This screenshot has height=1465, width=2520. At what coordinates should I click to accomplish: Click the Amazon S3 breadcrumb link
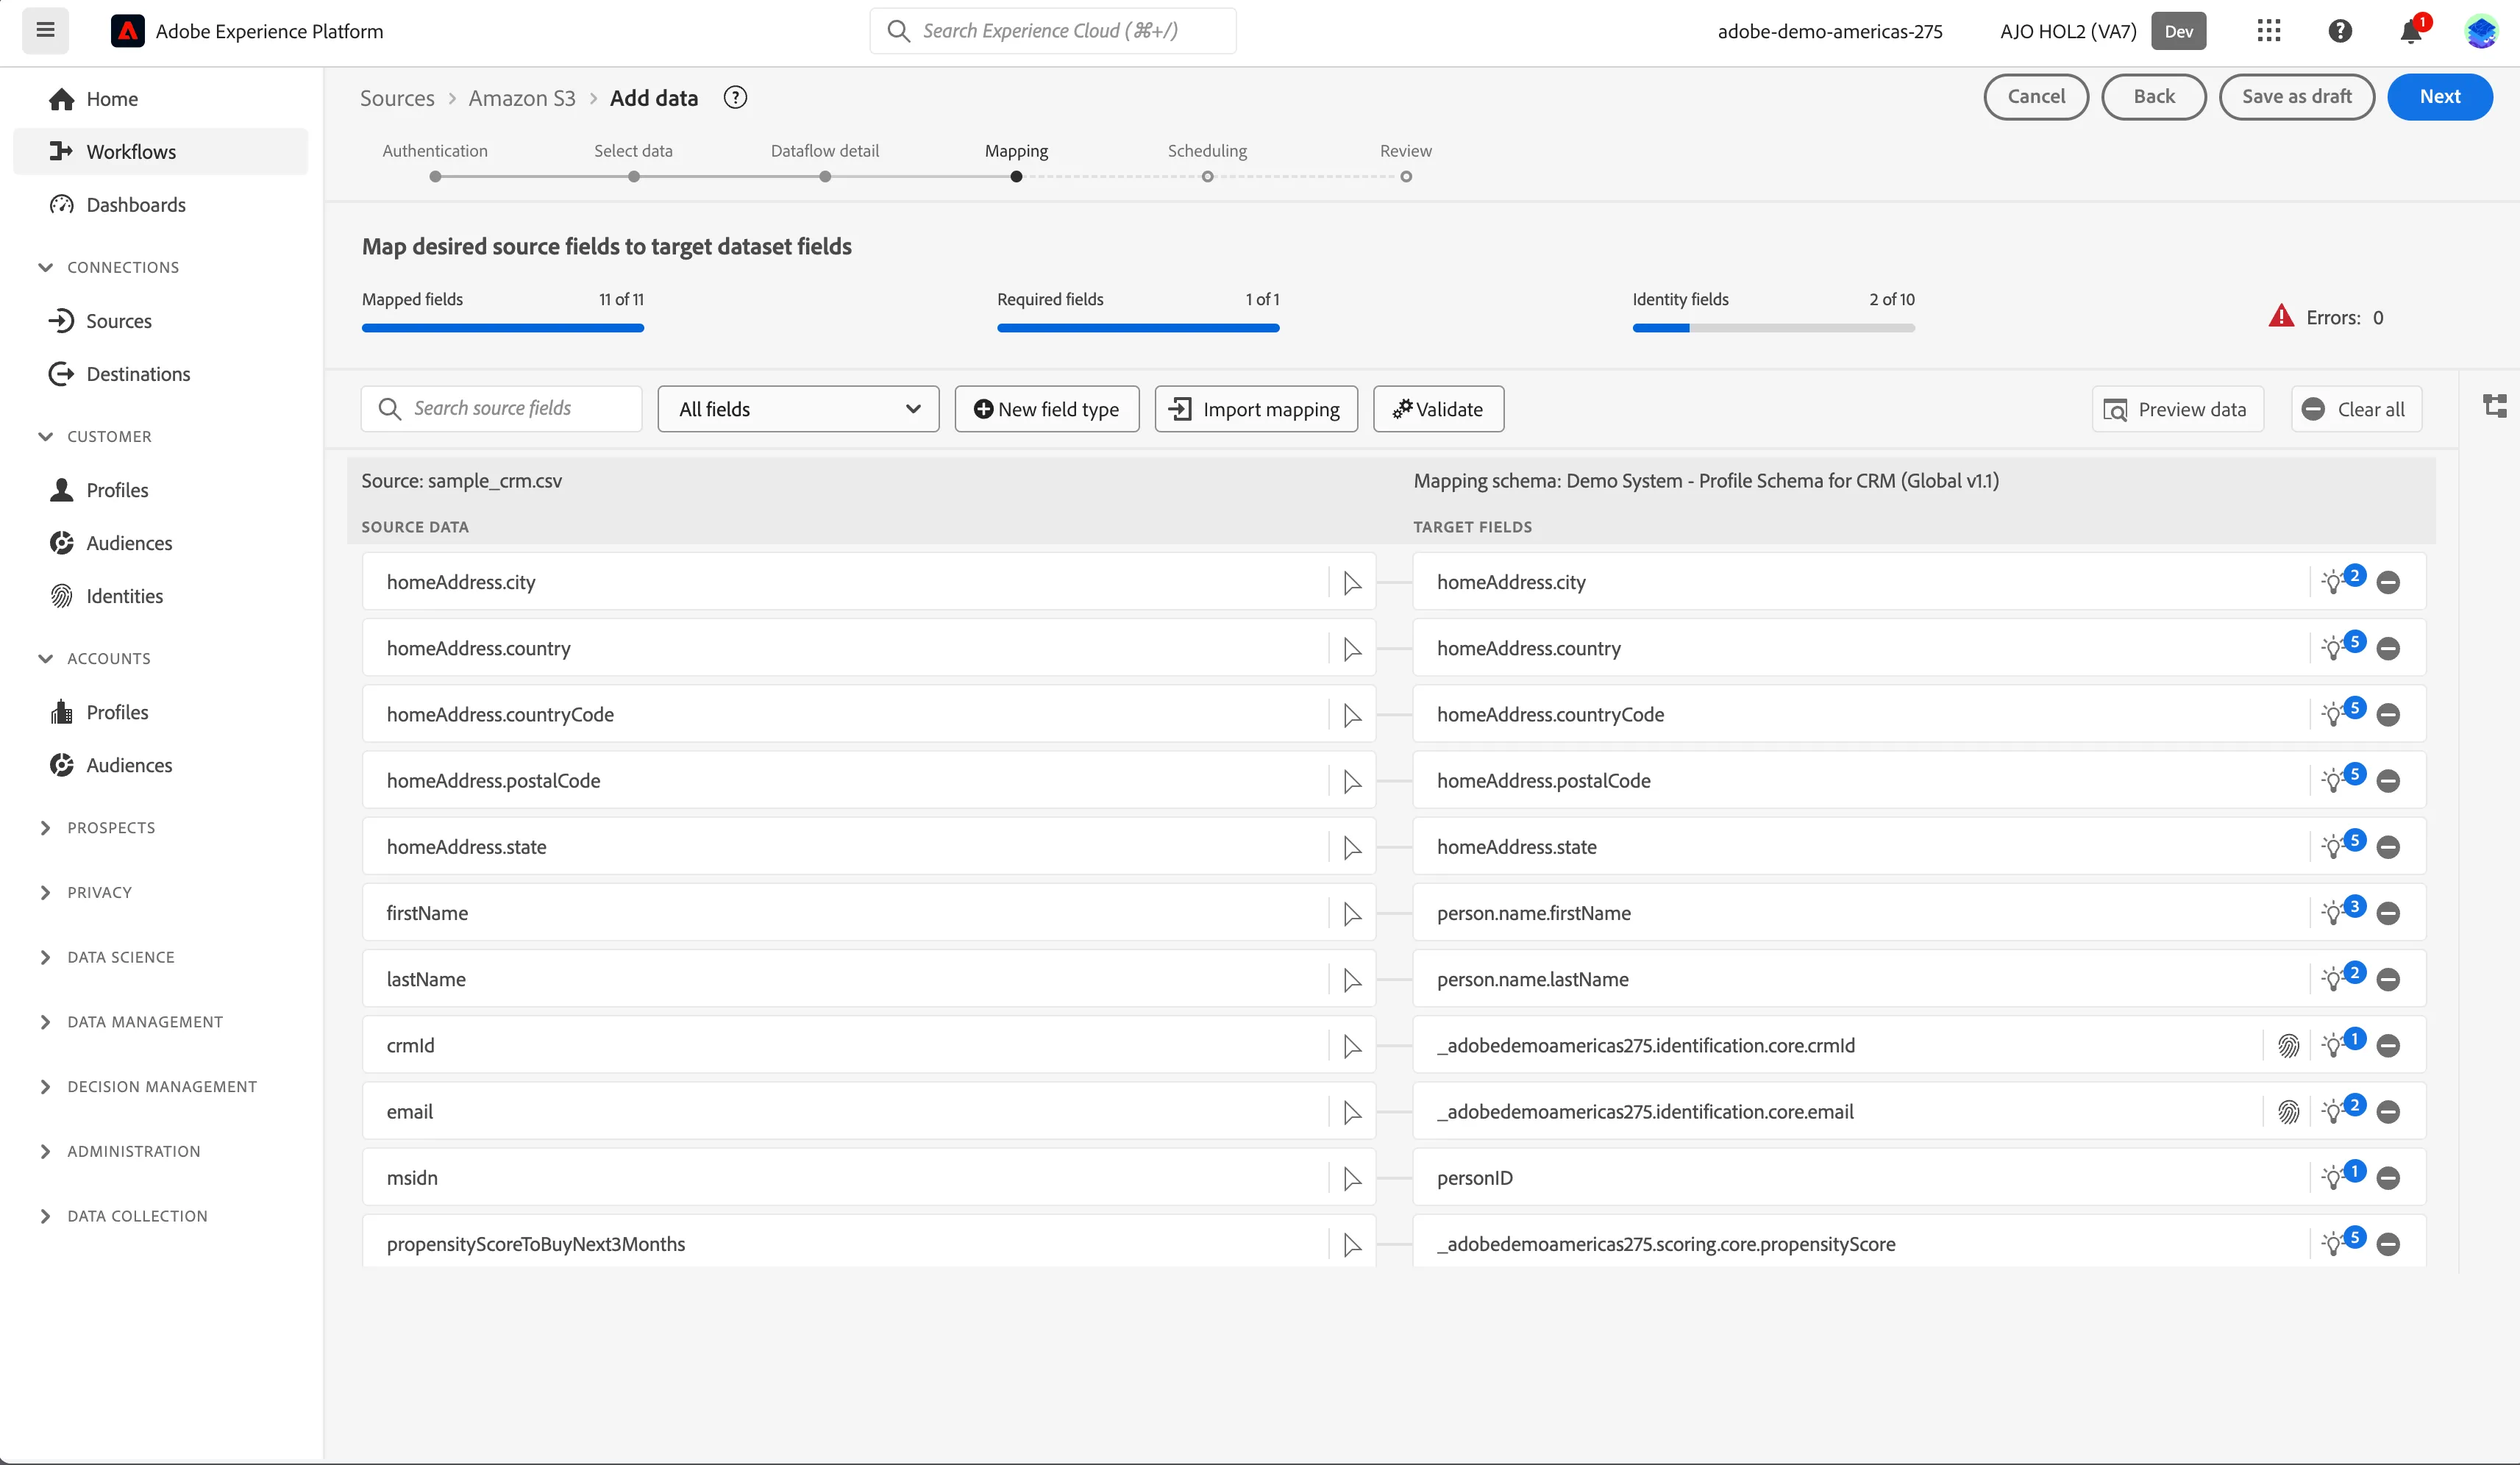click(522, 98)
